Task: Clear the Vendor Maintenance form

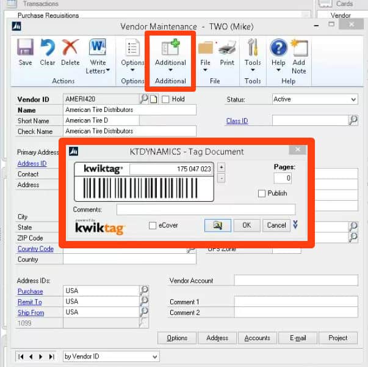Action: [x=48, y=52]
